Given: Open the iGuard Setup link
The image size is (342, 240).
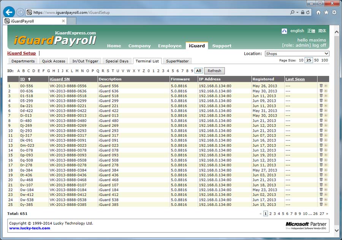Looking at the screenshot, I should click(21, 53).
